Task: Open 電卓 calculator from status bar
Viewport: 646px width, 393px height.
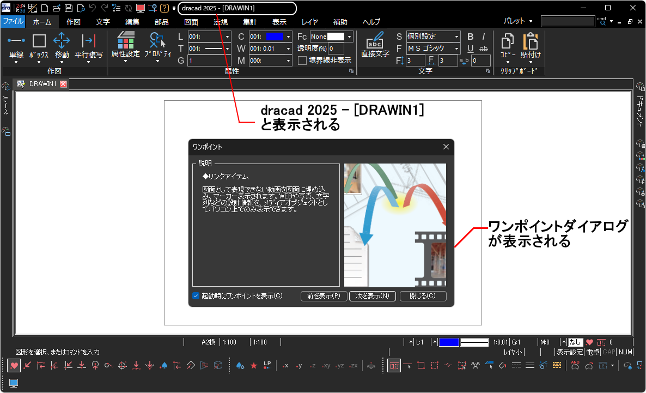Action: tap(593, 352)
